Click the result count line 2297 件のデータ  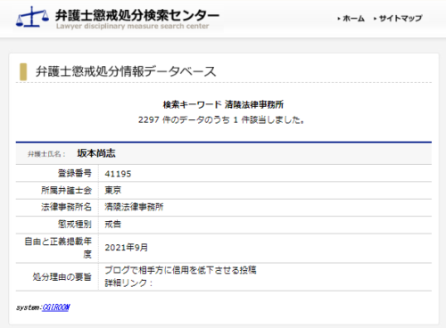tap(221, 120)
